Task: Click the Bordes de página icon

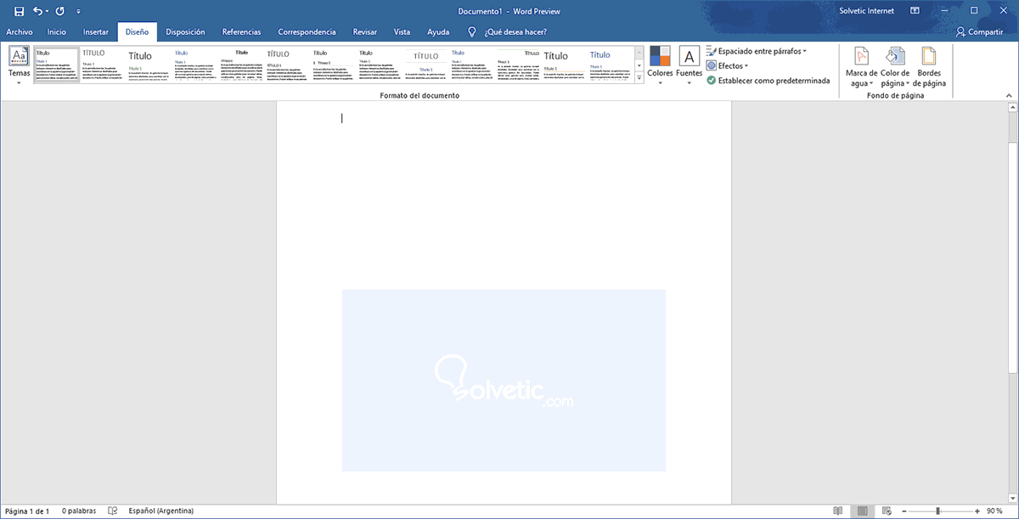Action: coord(929,66)
